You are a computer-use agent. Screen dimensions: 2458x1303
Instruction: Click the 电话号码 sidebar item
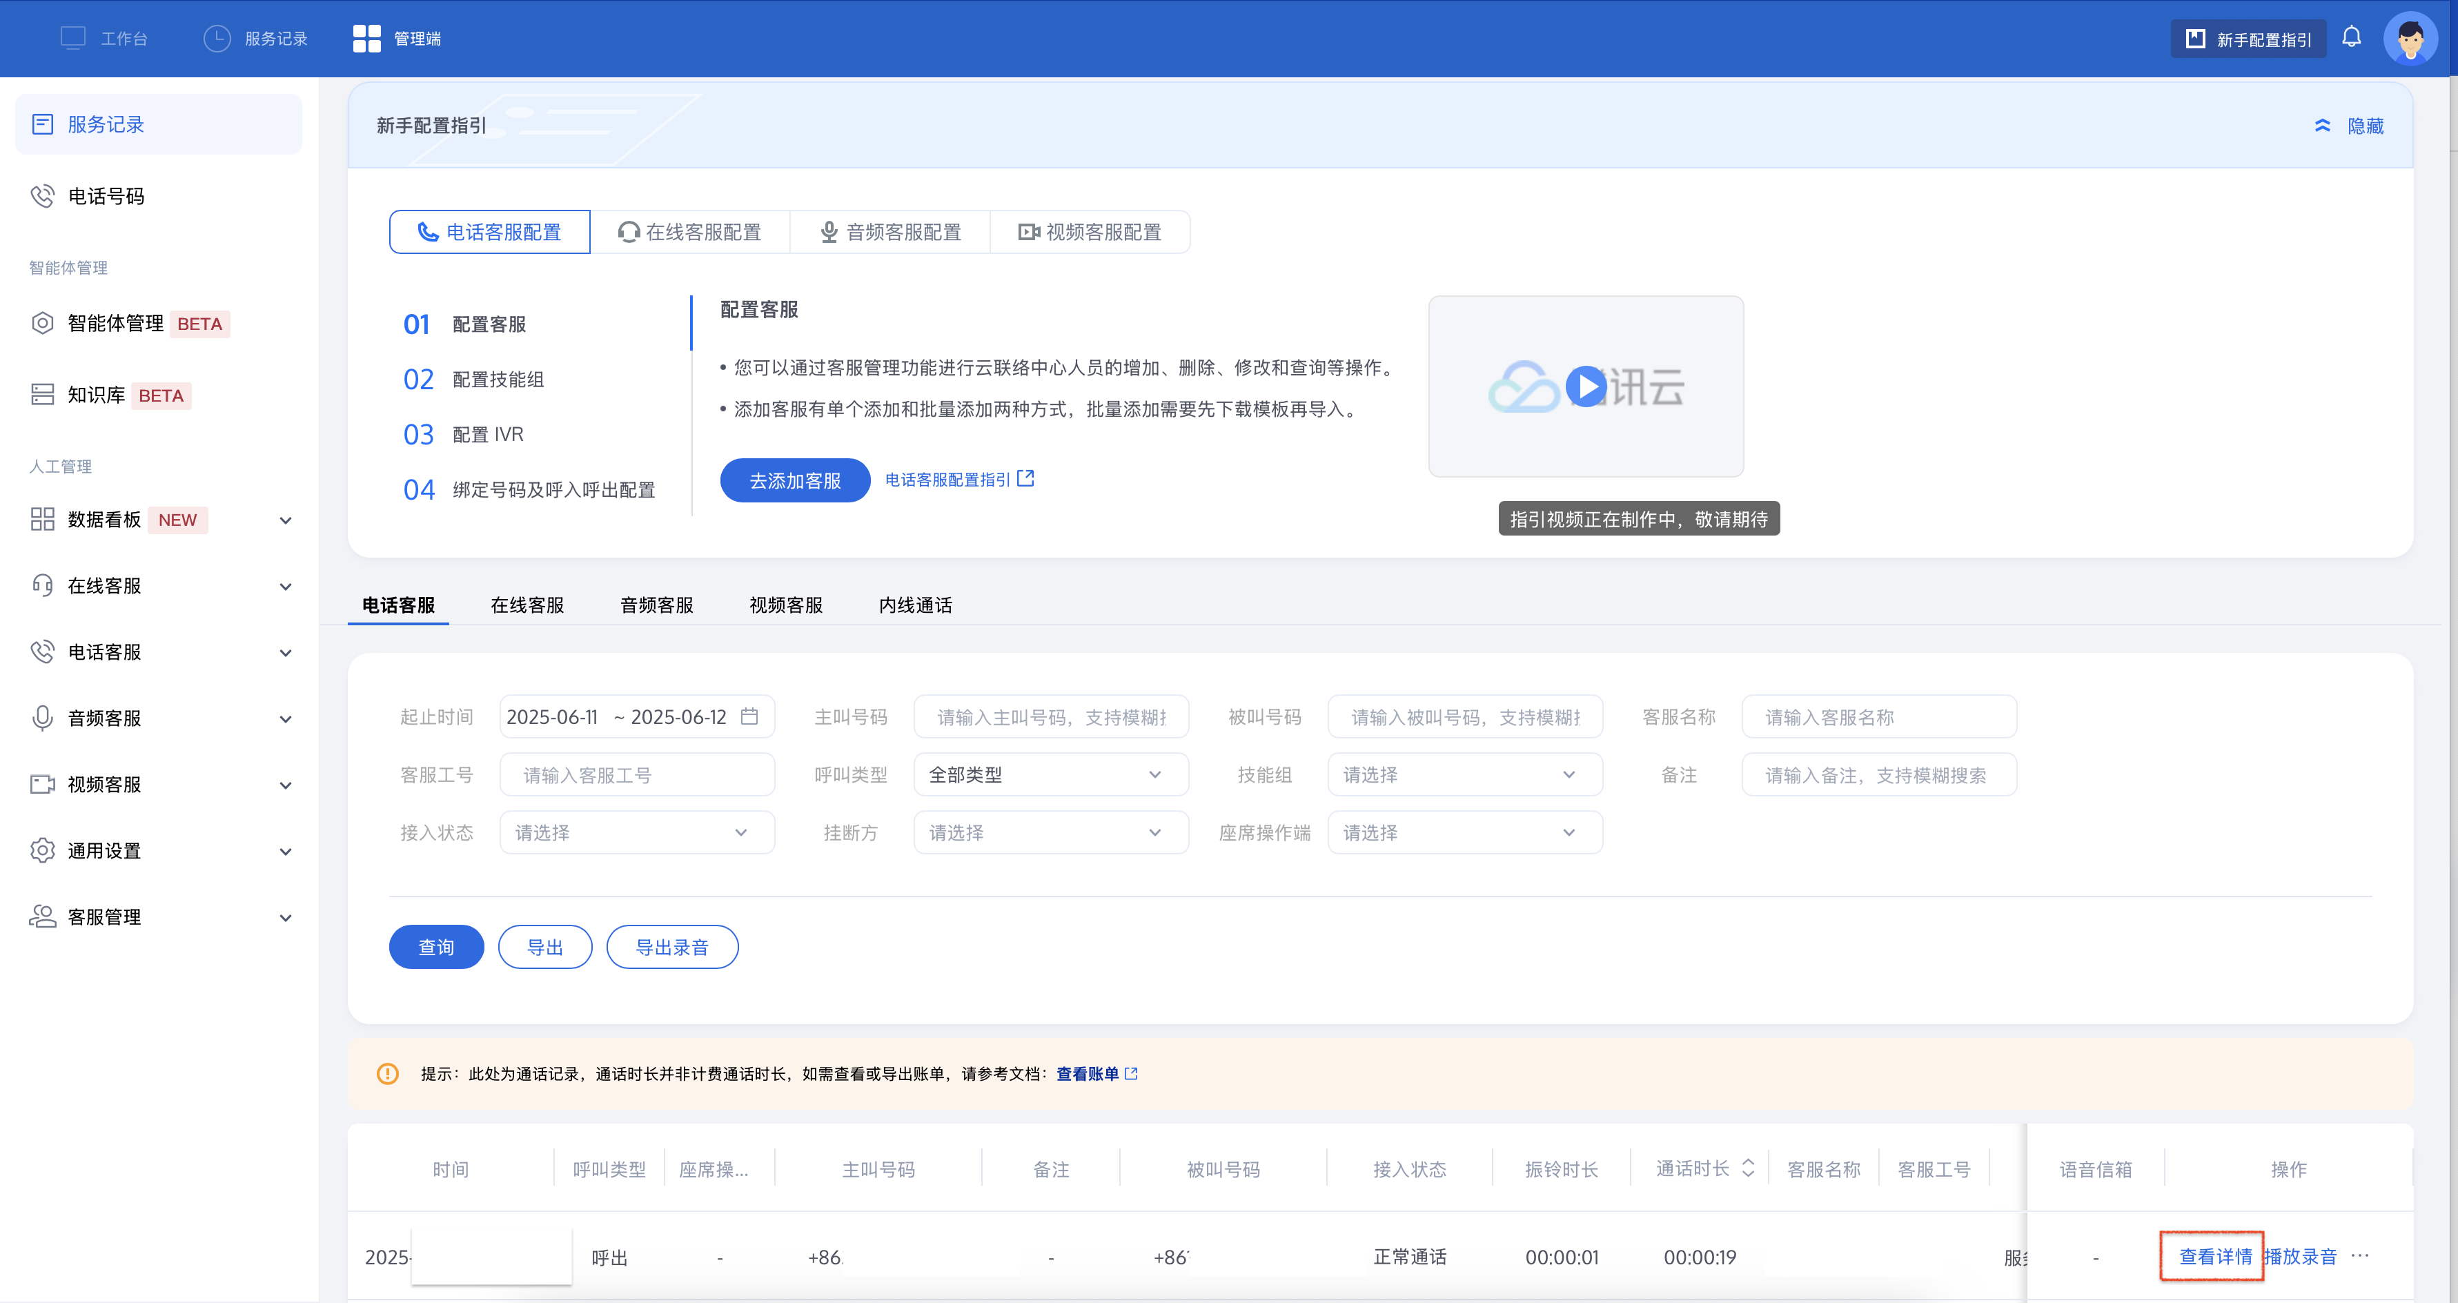coord(106,196)
